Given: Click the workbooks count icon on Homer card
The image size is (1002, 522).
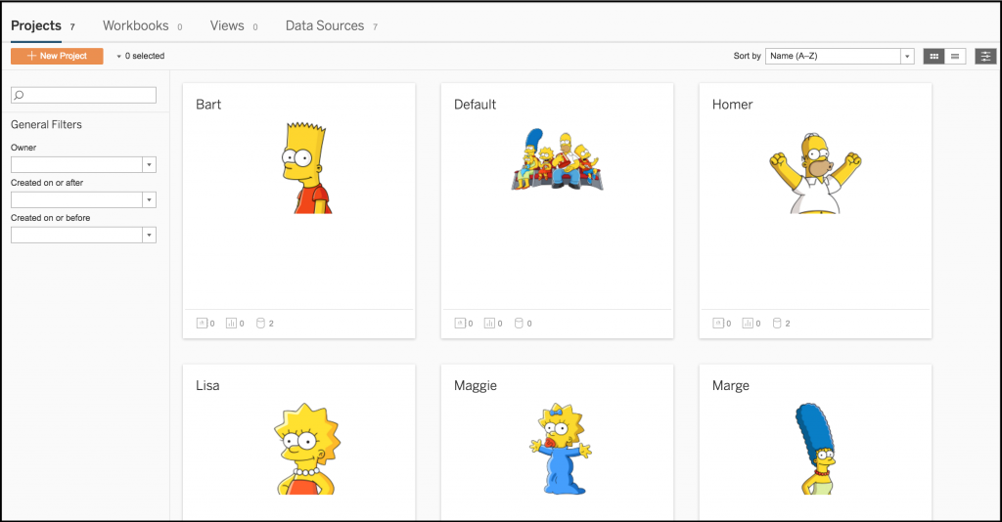Looking at the screenshot, I should (717, 324).
